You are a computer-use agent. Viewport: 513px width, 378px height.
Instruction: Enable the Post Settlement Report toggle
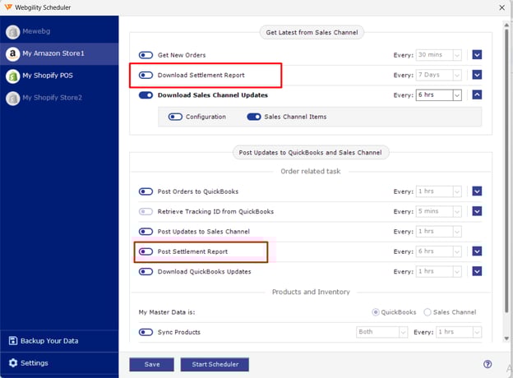146,251
